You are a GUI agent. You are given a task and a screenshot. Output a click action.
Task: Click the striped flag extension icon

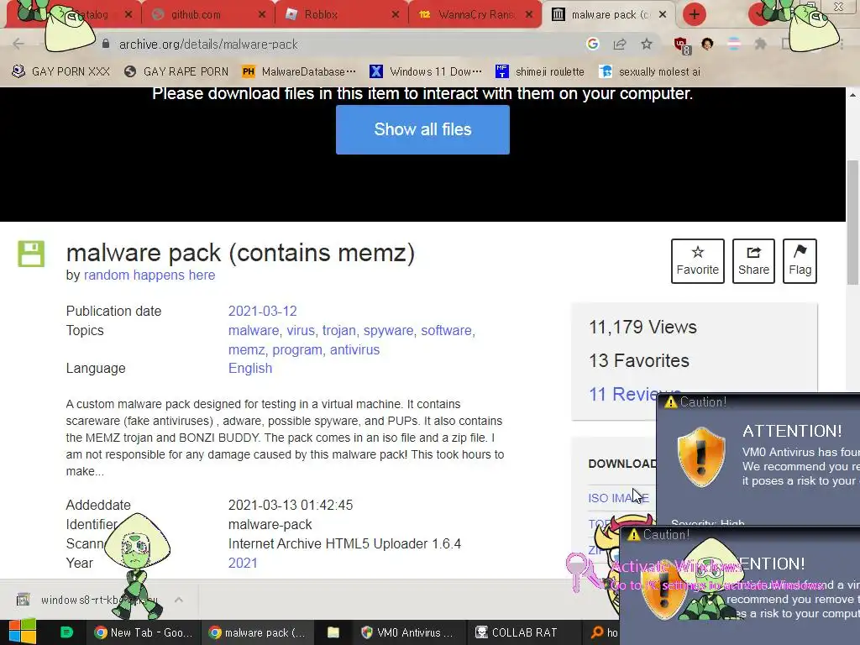pos(733,44)
